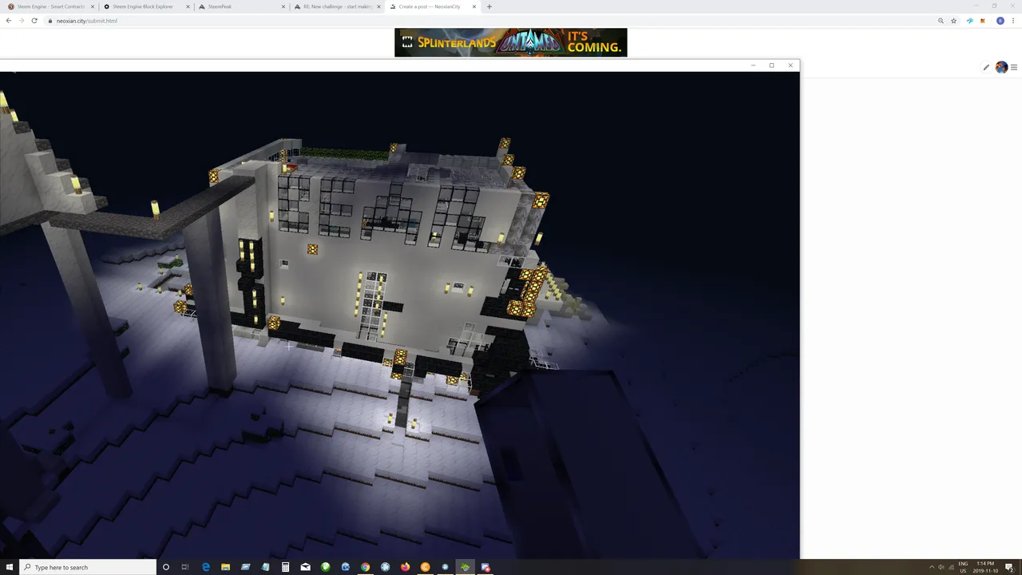
Task: Launch Microsoft Edge from taskbar
Action: pos(206,567)
